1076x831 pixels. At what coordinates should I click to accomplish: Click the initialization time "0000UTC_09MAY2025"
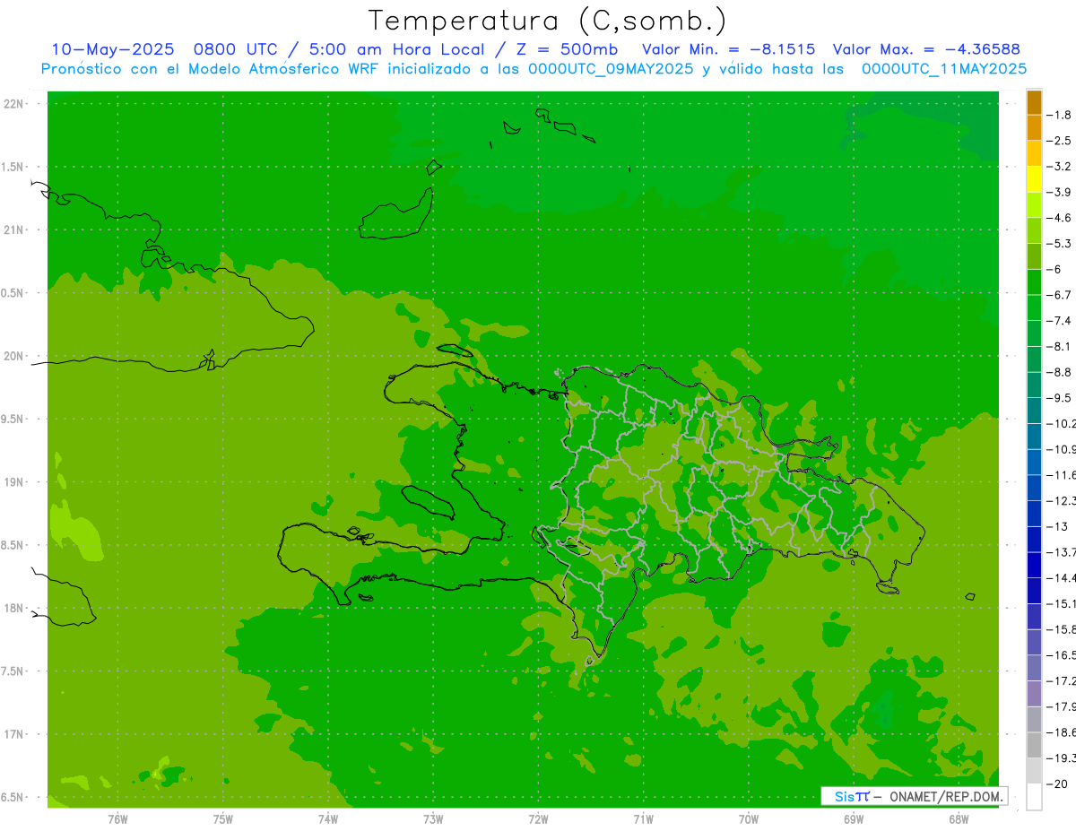click(x=609, y=68)
